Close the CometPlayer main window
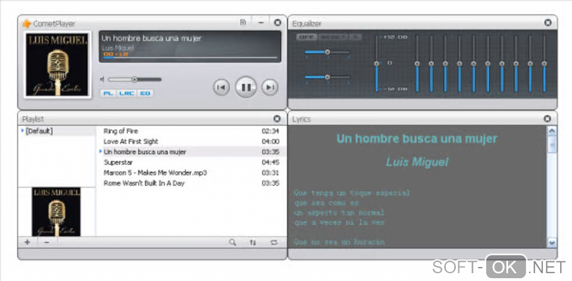The height and width of the screenshot is (281, 572). pos(278,22)
